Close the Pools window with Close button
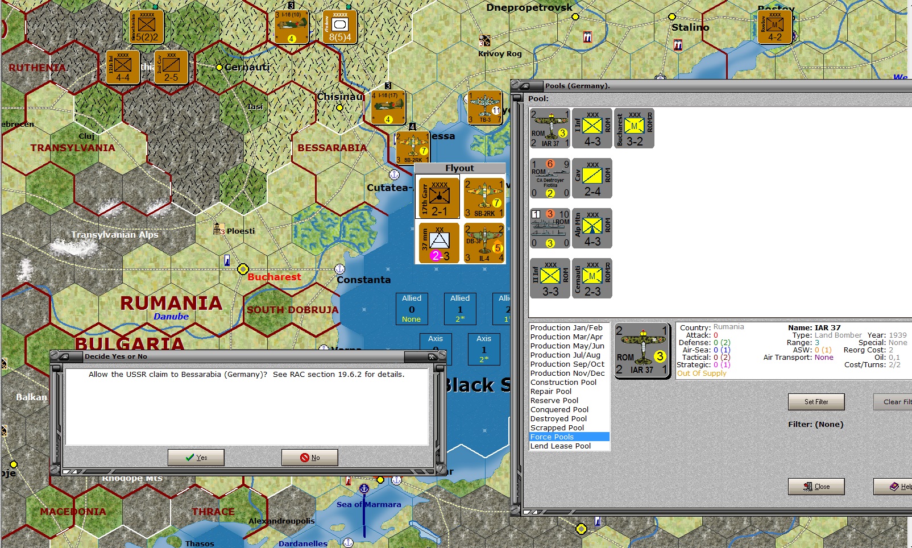The width and height of the screenshot is (912, 548). (816, 487)
